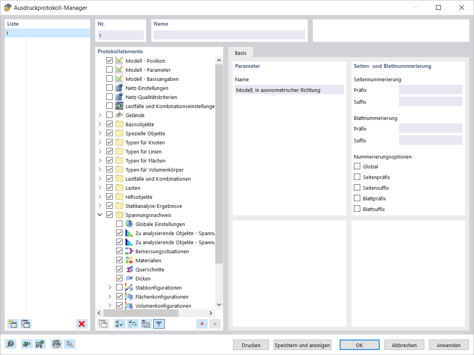
Task: Tick the Seitenpräfix checkbox
Action: 357,177
